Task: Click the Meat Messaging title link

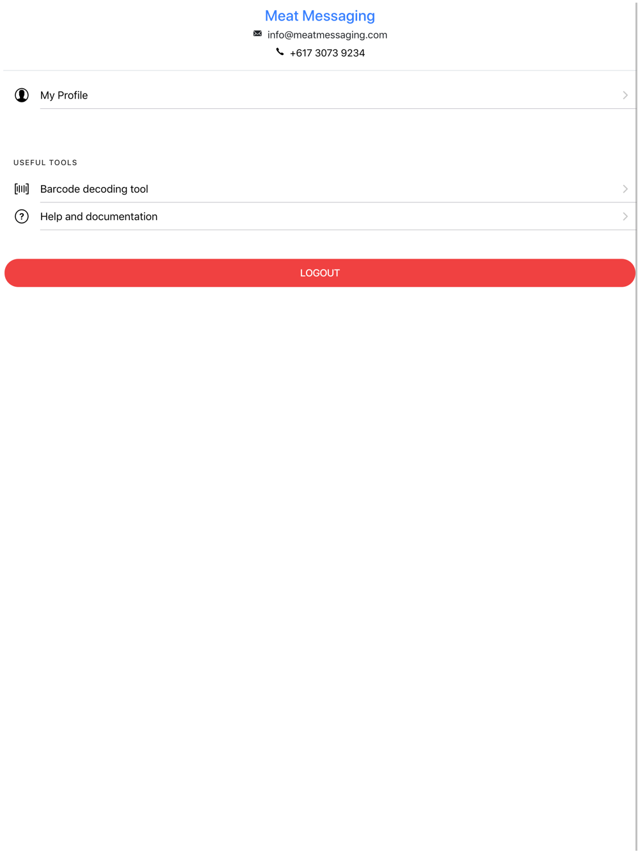Action: 320,15
